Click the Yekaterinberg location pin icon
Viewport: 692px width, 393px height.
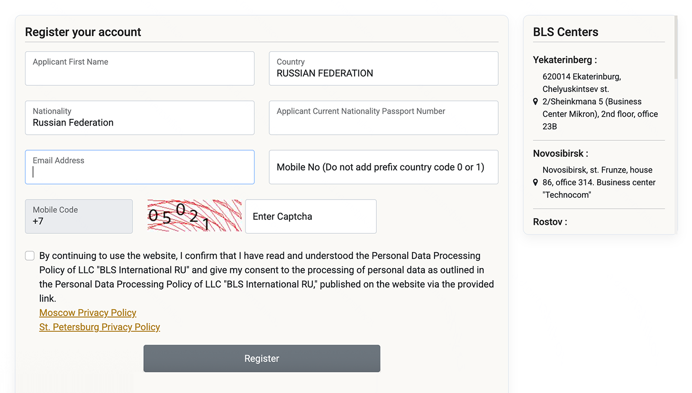(x=536, y=101)
